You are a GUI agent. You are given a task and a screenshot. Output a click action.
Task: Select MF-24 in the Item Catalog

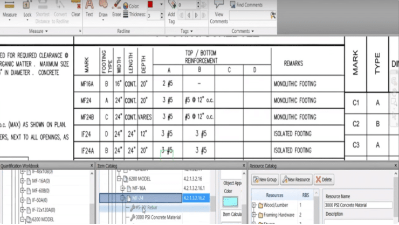click(140, 198)
